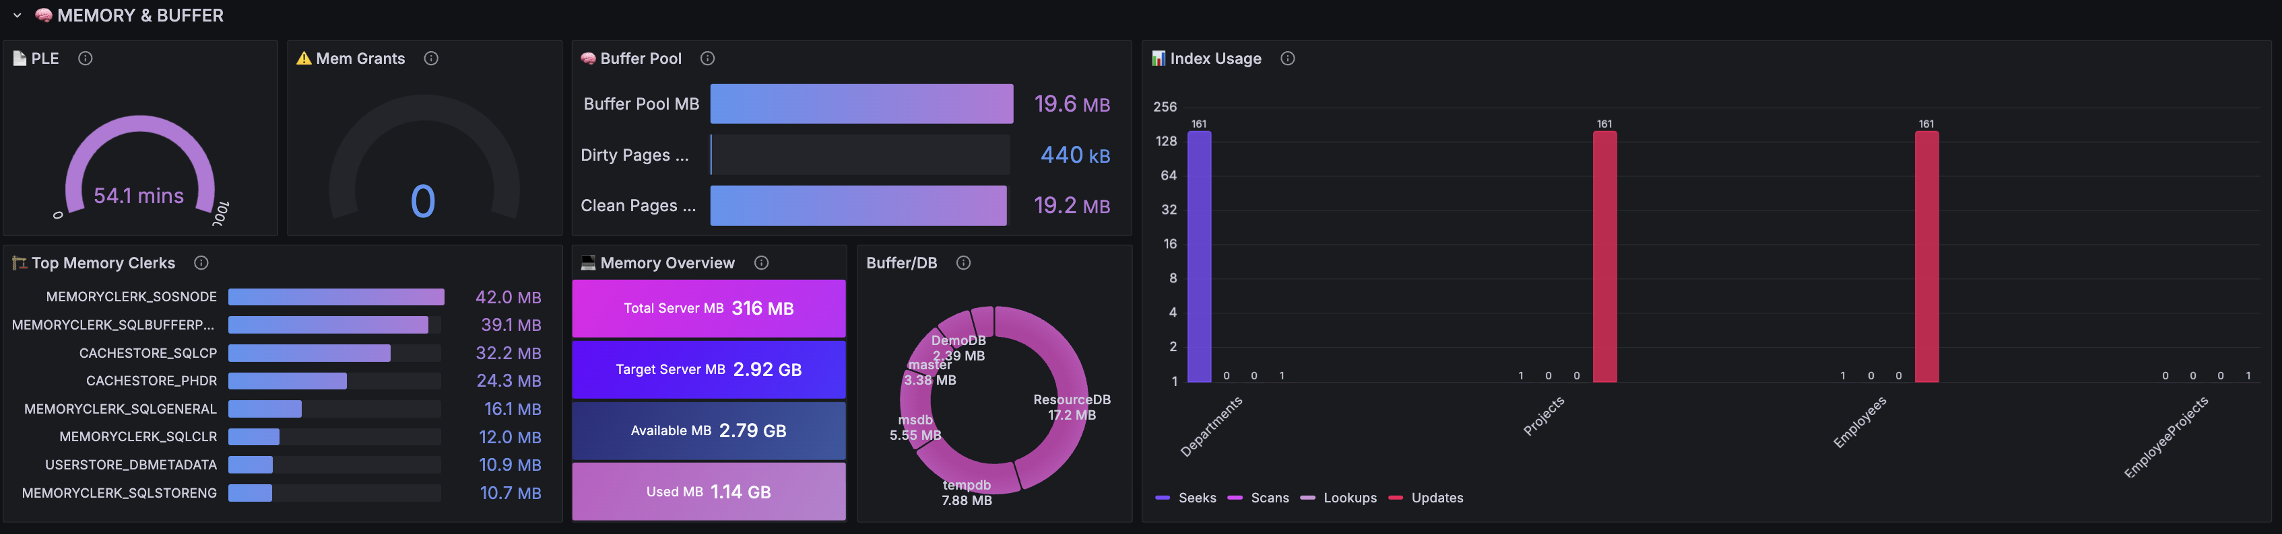2282x534 pixels.
Task: Click Buffer Pool info icon
Action: pos(708,59)
